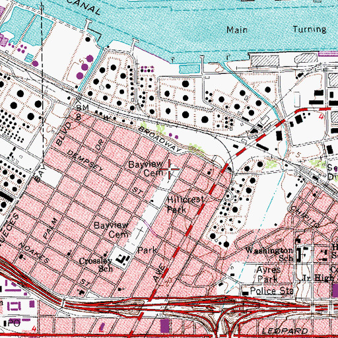Click the PO label
The image size is (338, 338).
[14, 323]
